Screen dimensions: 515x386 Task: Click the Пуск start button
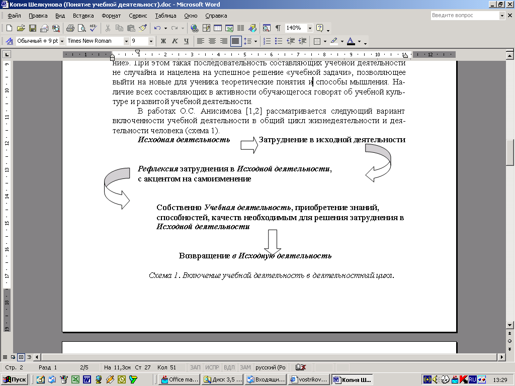pyautogui.click(x=15, y=379)
